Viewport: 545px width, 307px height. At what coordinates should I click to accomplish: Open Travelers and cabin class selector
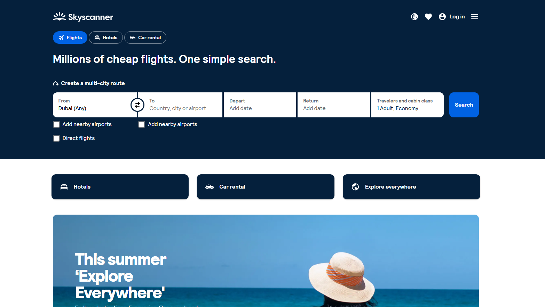tap(407, 105)
